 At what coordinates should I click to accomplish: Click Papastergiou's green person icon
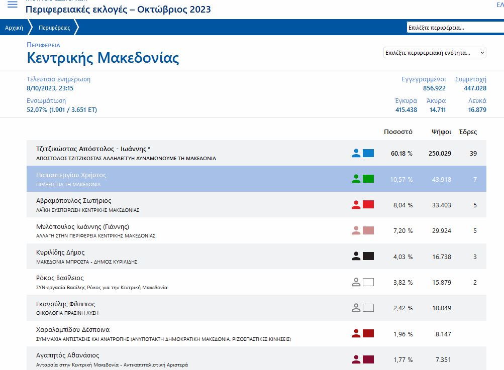tap(356, 179)
